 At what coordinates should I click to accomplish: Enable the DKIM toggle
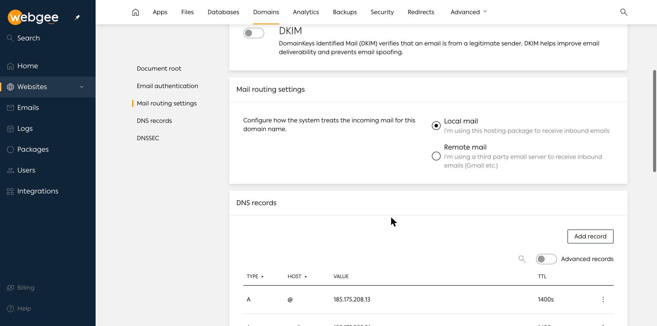[254, 33]
